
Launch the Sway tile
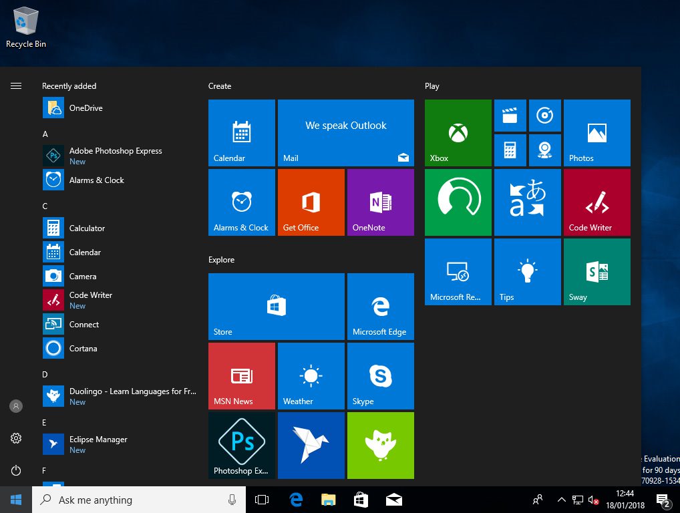coord(597,271)
